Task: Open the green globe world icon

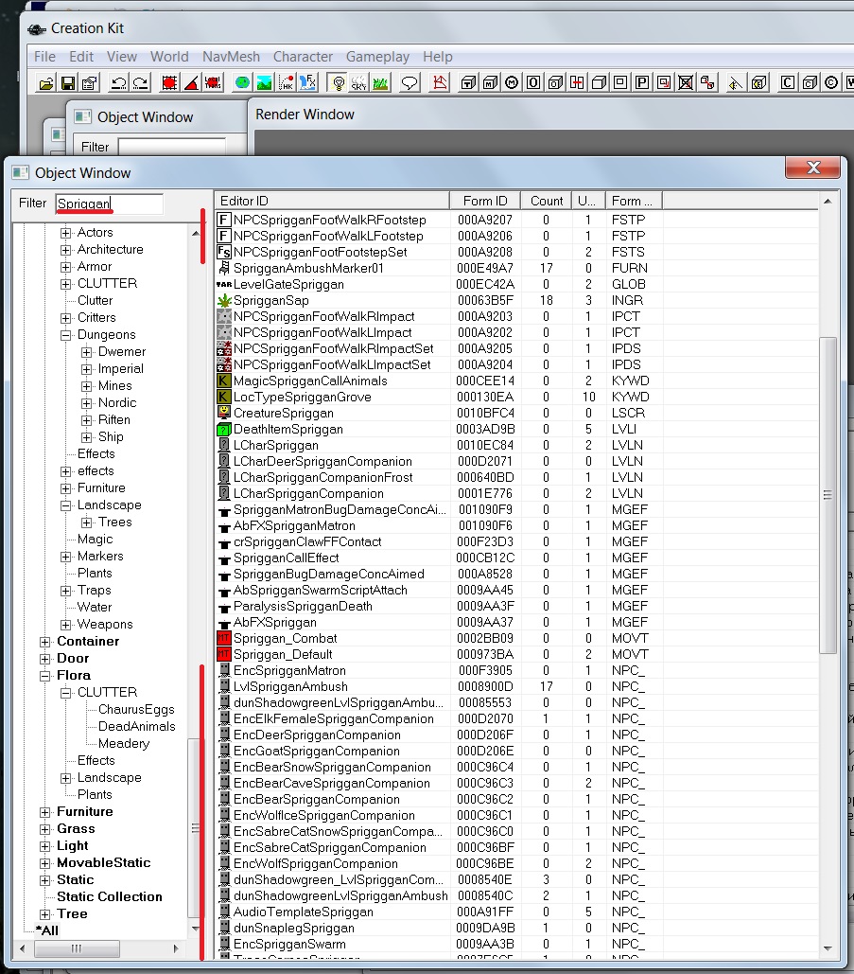Action: click(x=242, y=82)
